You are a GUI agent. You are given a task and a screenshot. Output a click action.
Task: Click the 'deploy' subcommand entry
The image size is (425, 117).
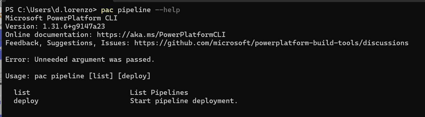pyautogui.click(x=26, y=101)
